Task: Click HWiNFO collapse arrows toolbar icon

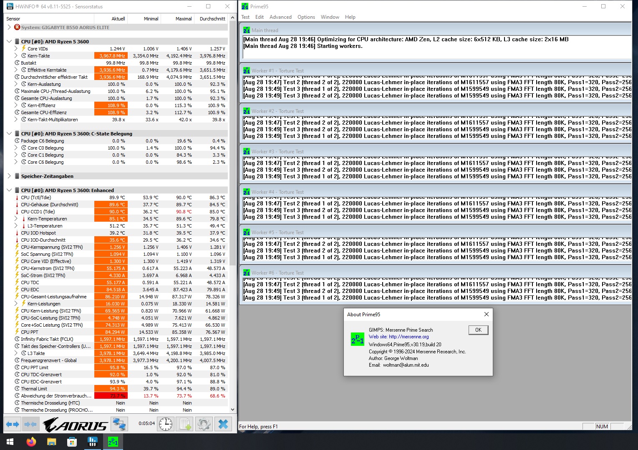Action: click(x=30, y=425)
